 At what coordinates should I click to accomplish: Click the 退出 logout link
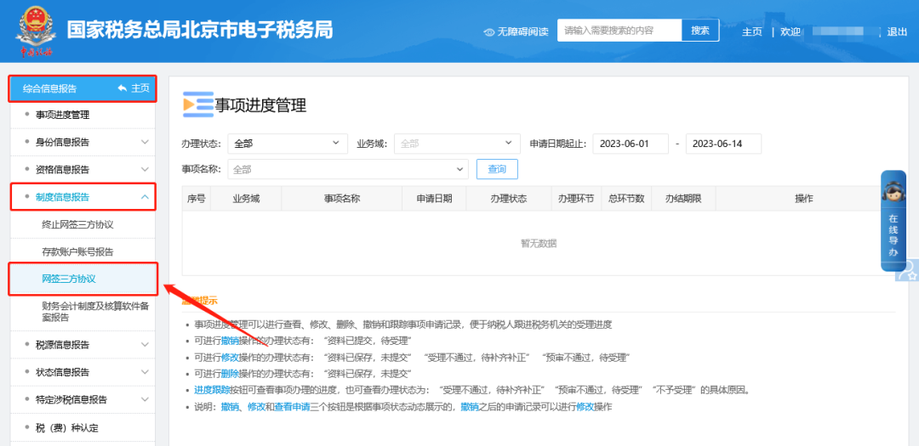[898, 32]
